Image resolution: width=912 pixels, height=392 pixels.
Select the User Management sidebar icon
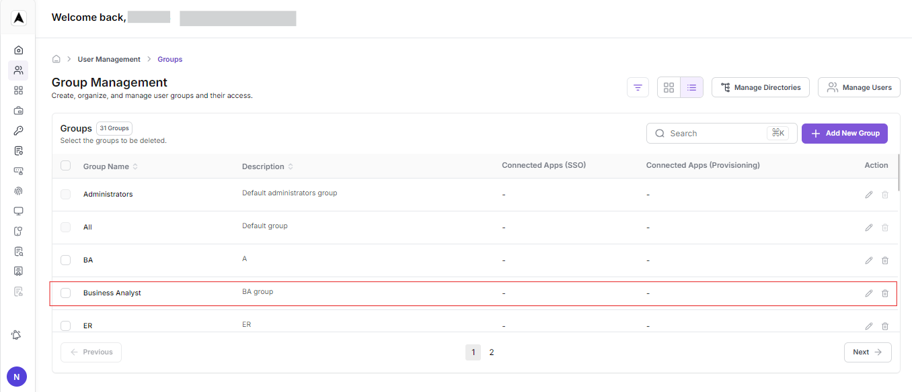18,70
